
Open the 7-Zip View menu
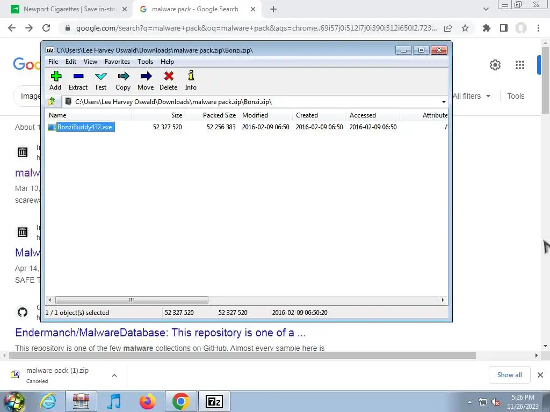click(90, 62)
